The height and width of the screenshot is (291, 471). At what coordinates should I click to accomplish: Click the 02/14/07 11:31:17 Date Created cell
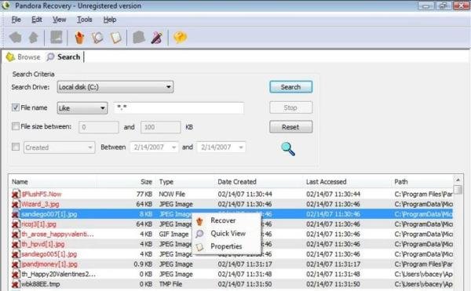(245, 264)
